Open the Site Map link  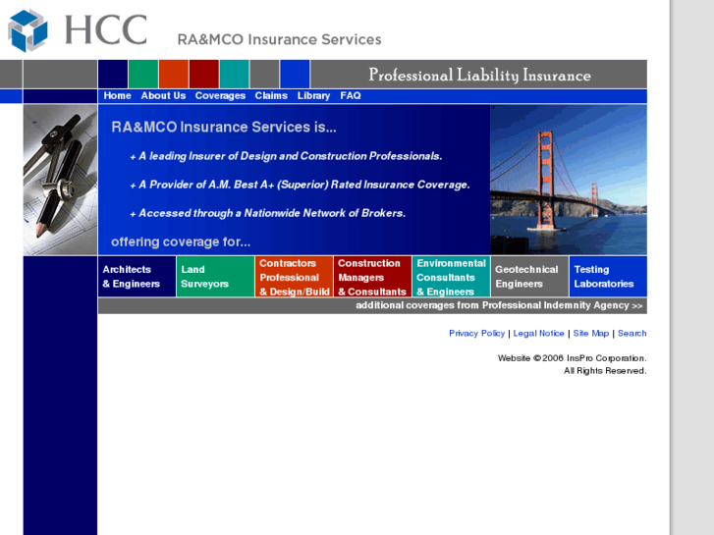point(591,334)
